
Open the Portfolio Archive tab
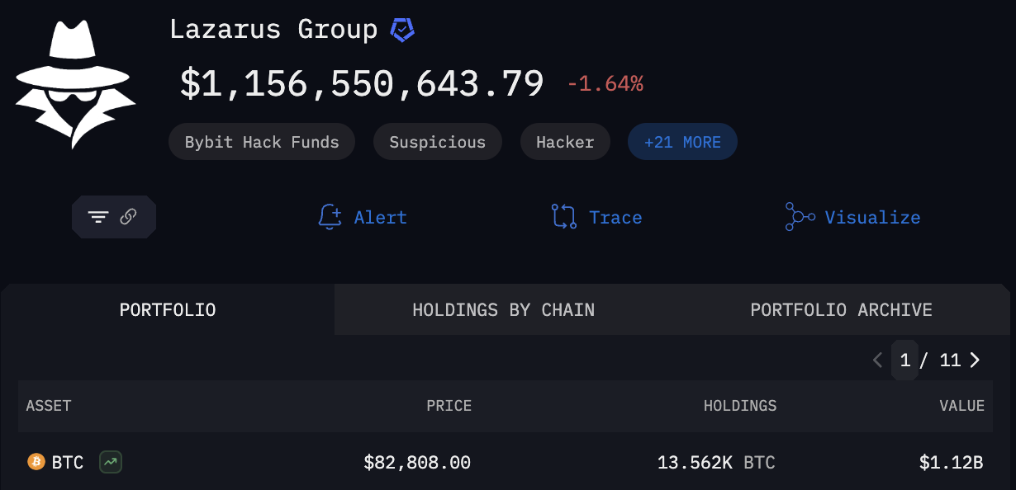click(x=841, y=310)
